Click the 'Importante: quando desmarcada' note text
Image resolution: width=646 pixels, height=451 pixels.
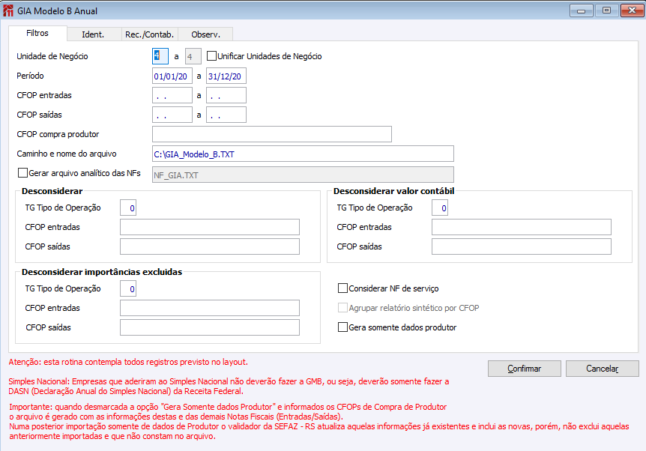point(319,421)
